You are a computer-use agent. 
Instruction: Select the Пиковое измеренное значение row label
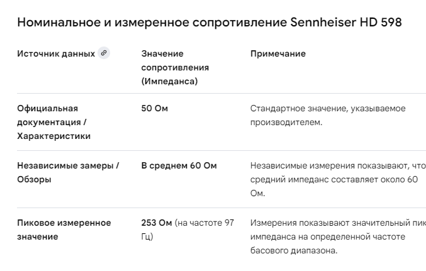64,230
